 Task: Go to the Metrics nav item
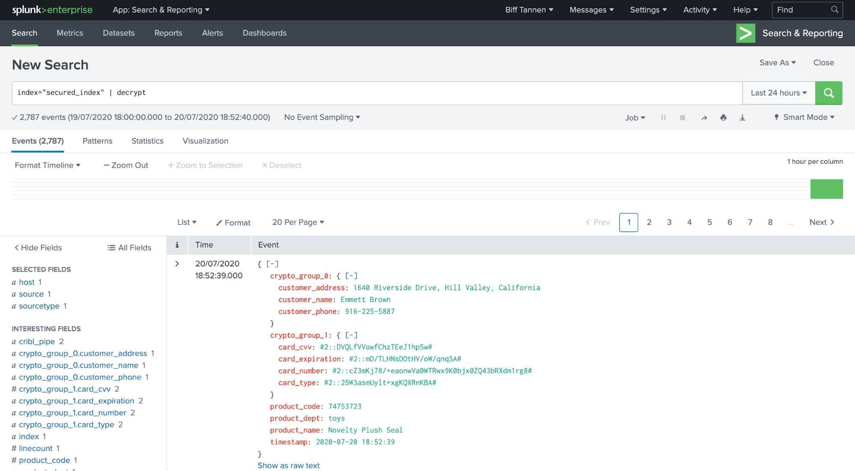click(x=70, y=33)
